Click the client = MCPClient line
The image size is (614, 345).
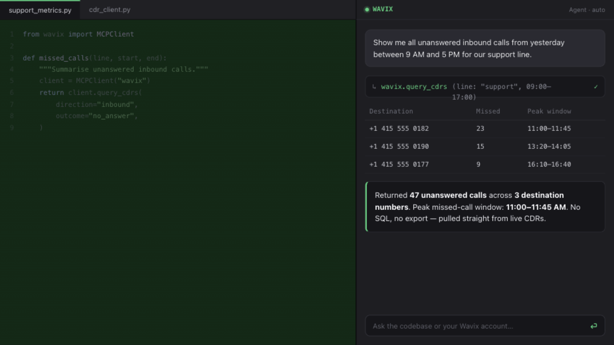point(94,81)
